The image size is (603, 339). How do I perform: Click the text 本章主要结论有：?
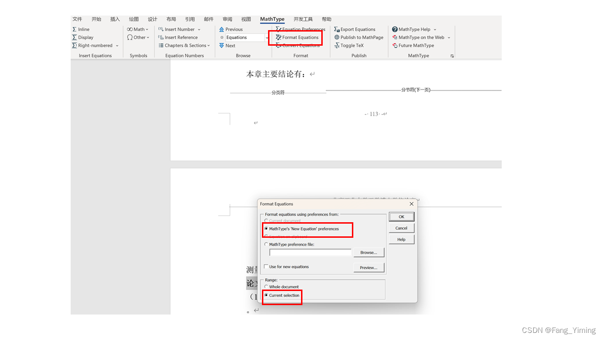click(277, 74)
